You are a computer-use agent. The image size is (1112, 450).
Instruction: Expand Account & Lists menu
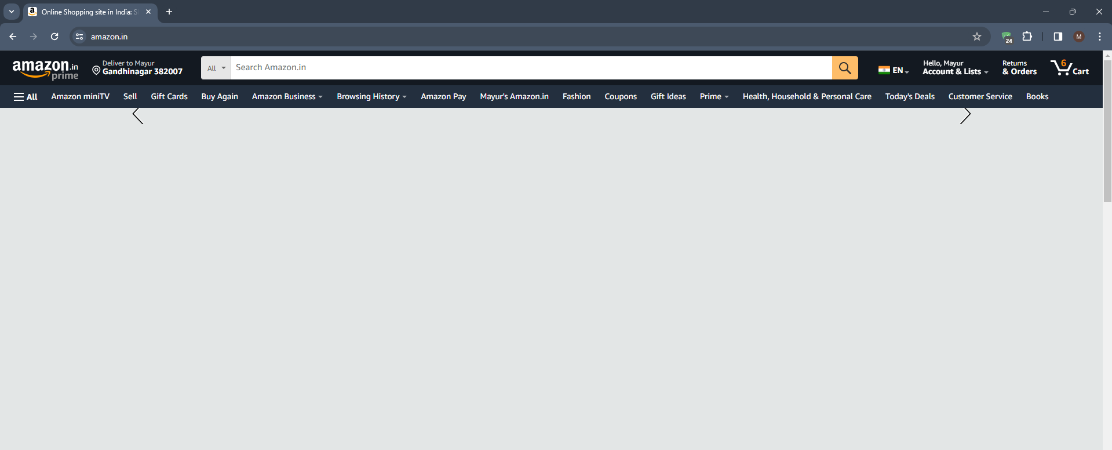955,68
